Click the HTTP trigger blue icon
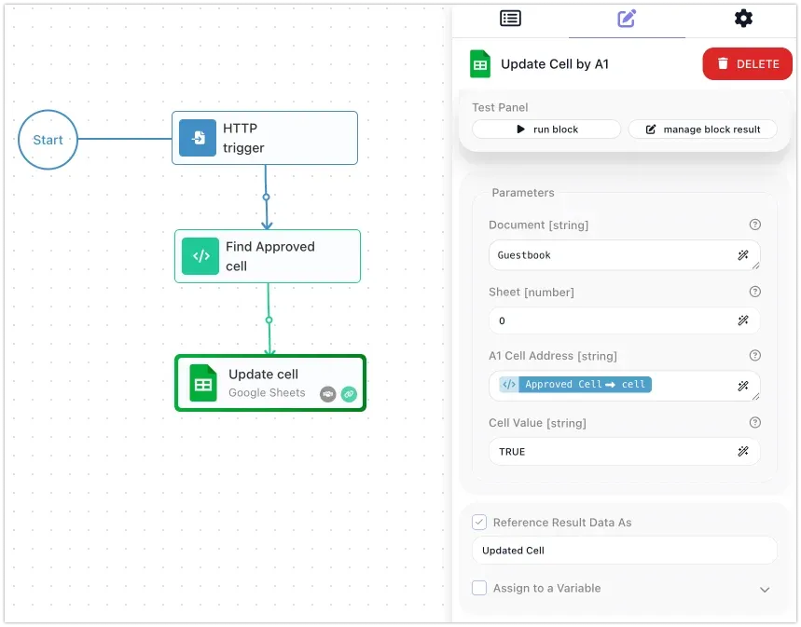Viewport: 801px width, 627px height. point(198,138)
